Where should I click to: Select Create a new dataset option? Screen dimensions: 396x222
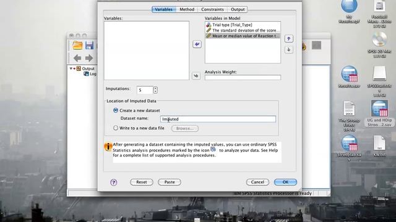click(x=116, y=110)
